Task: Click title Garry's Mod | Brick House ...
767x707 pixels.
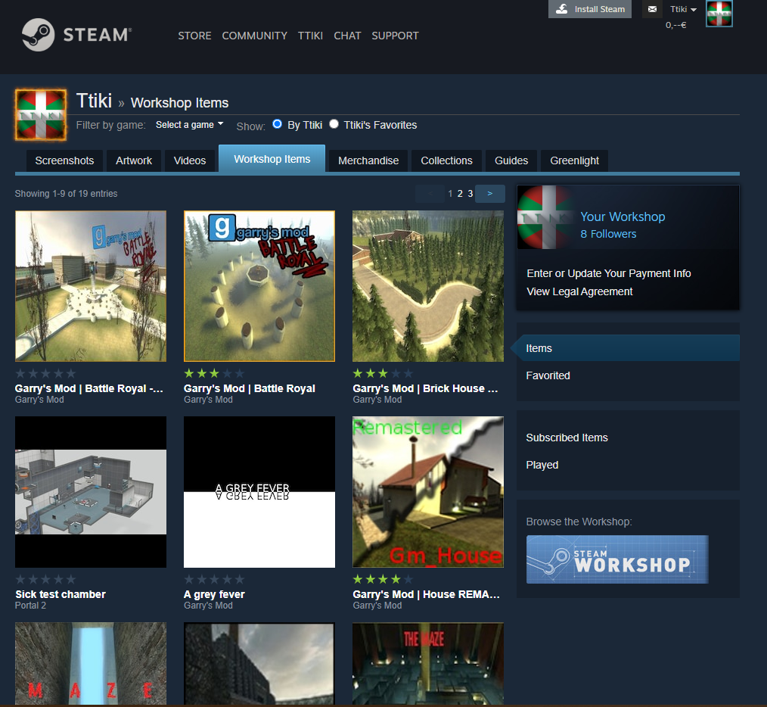Action: [x=426, y=388]
